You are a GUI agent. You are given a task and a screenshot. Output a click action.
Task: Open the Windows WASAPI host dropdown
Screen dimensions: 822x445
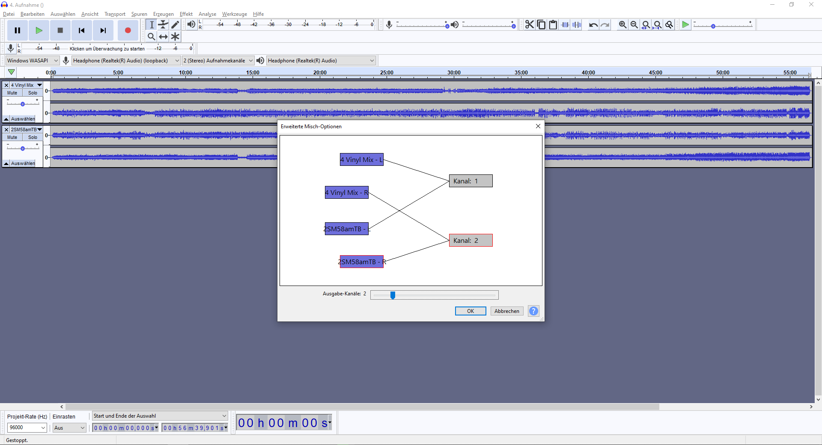pos(32,61)
